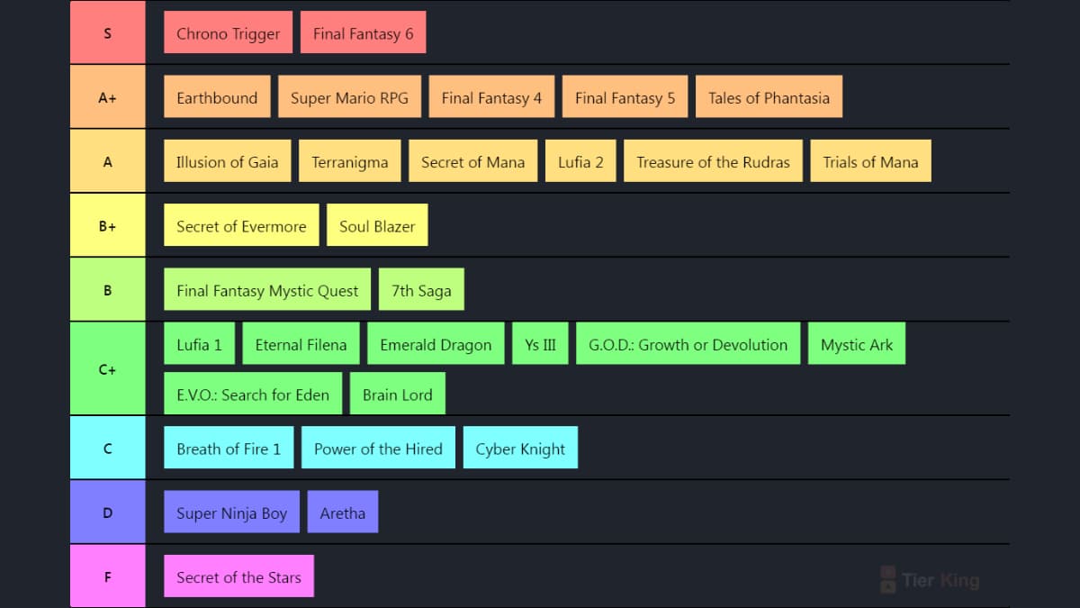Select the C+ tier label
The width and height of the screenshot is (1080, 608).
pos(108,369)
